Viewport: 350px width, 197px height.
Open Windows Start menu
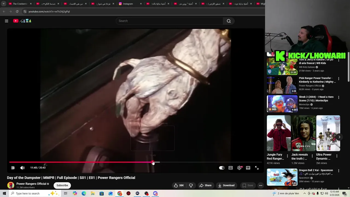click(x=4, y=193)
